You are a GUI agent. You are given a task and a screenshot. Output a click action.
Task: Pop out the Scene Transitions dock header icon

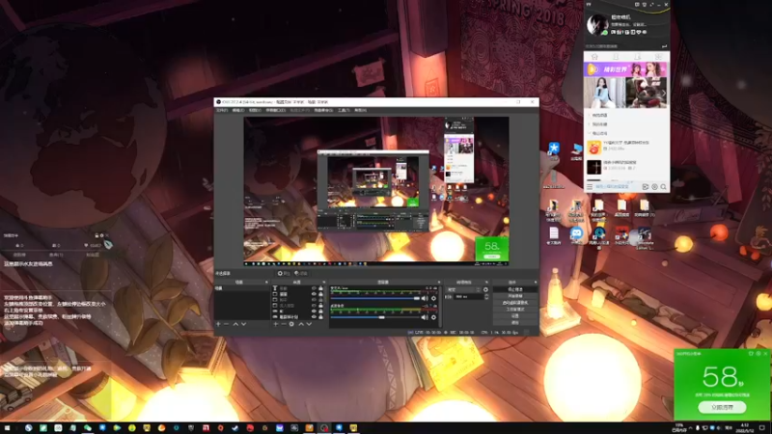click(x=486, y=282)
